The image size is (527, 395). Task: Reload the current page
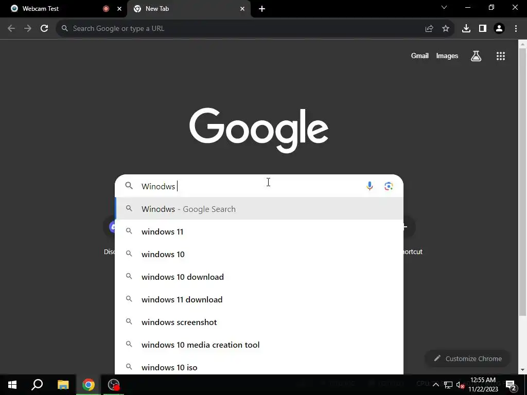(x=44, y=29)
